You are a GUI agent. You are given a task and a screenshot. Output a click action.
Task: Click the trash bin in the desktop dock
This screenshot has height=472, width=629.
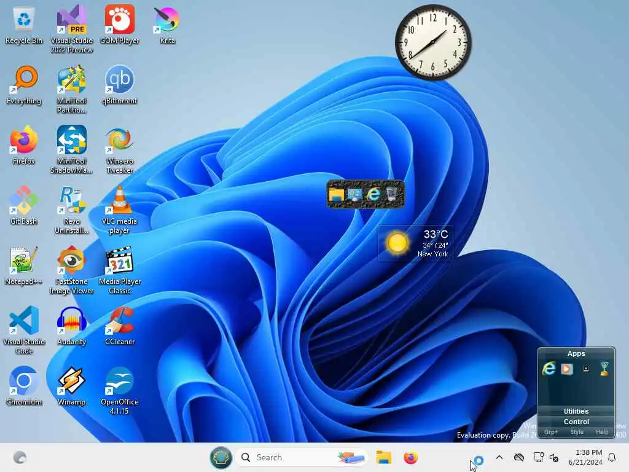(391, 194)
